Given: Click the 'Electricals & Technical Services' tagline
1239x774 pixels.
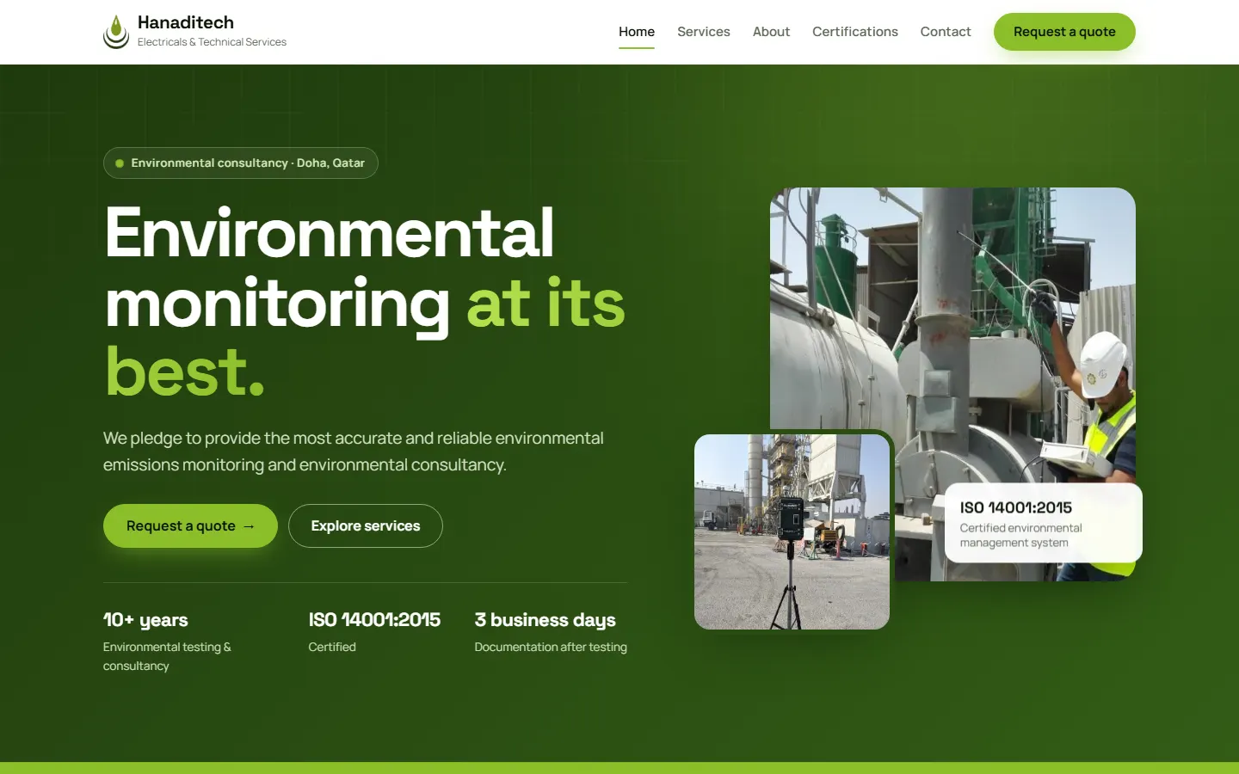Looking at the screenshot, I should click(212, 42).
